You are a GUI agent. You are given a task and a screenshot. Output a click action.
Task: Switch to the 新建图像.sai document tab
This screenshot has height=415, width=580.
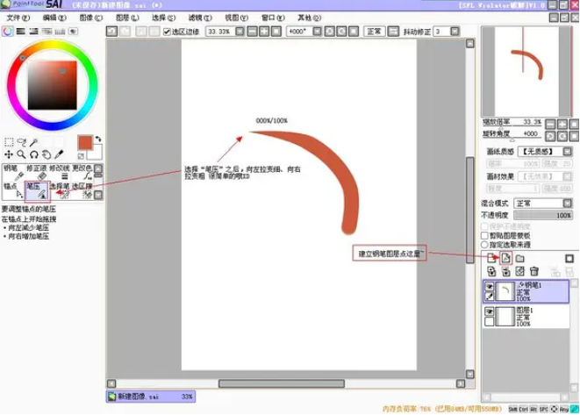[x=151, y=397]
